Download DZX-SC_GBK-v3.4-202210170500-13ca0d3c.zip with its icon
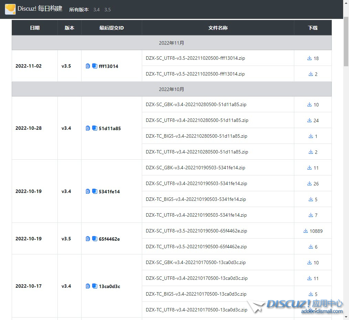The height and width of the screenshot is (320, 349). pos(309,262)
